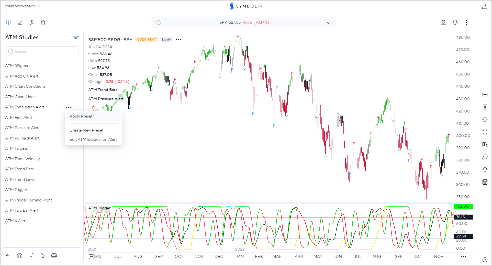492x266 pixels.
Task: Select ATM X Alert
Action: click(16, 221)
